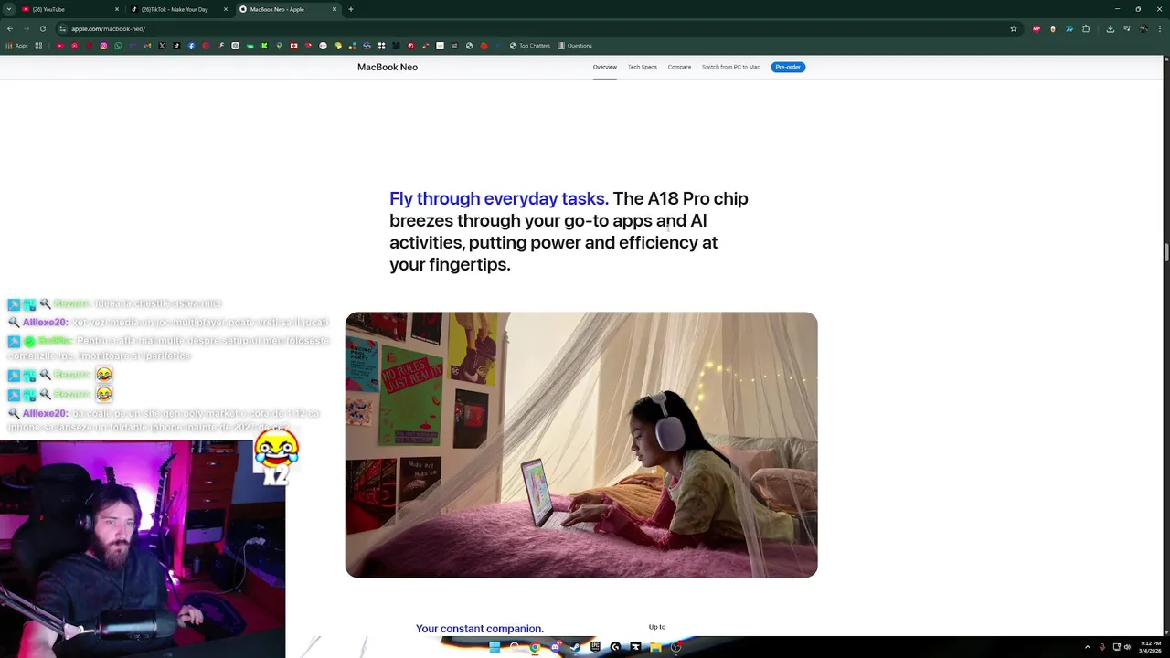Open Windows taskbar search
Viewport: 1170px width, 658px height.
point(515,647)
